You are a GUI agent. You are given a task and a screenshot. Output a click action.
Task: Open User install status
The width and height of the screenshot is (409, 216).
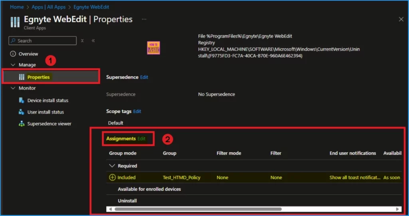tap(46, 112)
